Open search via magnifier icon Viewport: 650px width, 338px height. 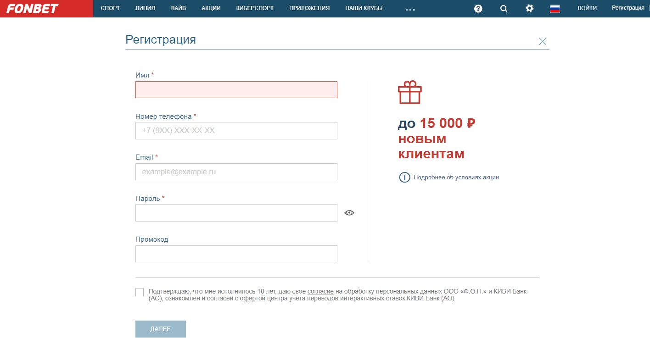[504, 8]
